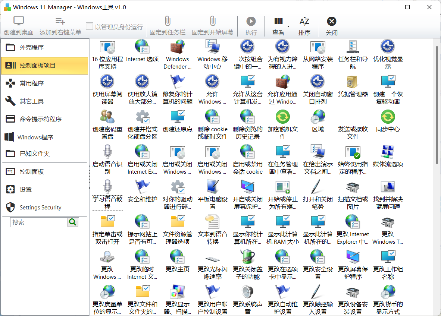Click the 创建到桌面 toolbar icon
Image resolution: width=441 pixels, height=316 pixels.
[19, 21]
